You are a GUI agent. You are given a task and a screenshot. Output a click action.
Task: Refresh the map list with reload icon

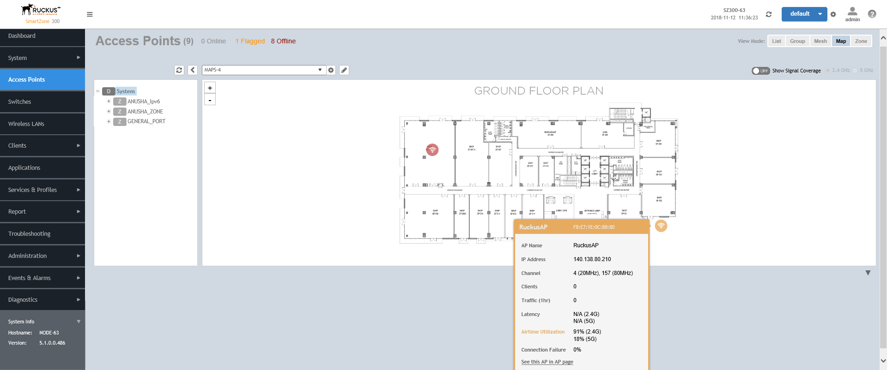pos(179,70)
